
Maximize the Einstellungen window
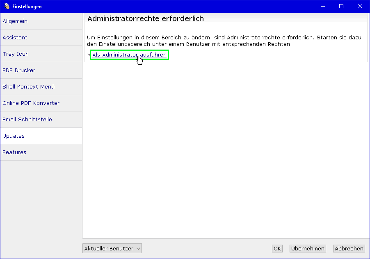(x=341, y=6)
